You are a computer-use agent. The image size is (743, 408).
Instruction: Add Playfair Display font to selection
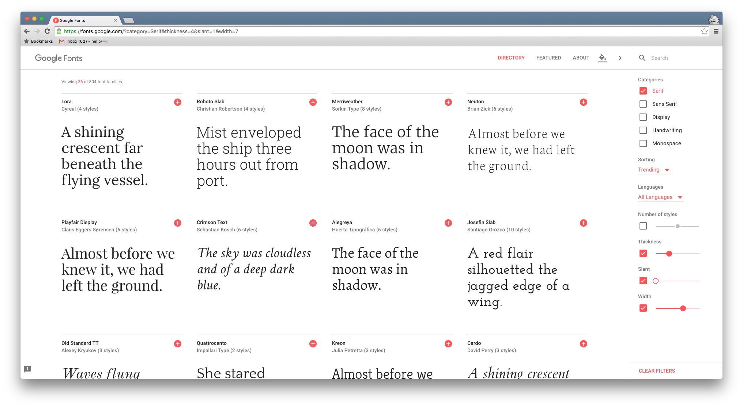tap(178, 223)
